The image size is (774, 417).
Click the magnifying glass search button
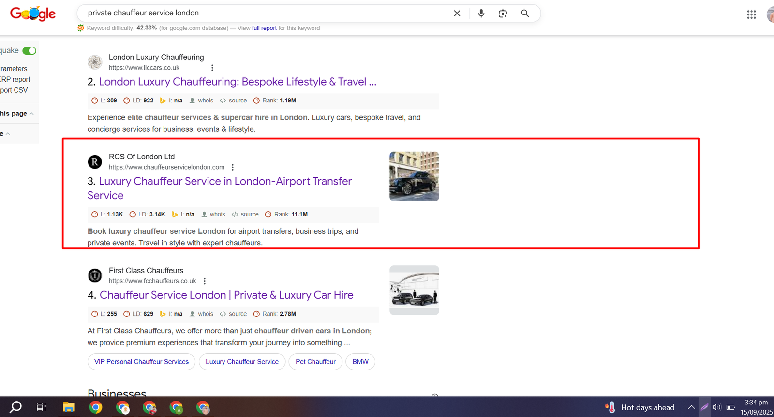click(525, 14)
